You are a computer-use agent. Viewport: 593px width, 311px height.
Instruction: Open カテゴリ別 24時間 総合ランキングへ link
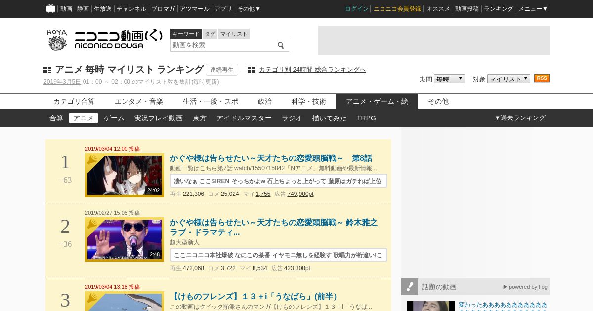click(x=312, y=70)
